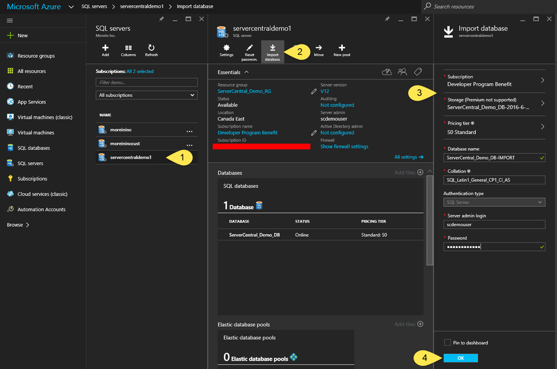
Task: Open the Subscription selector in Import database
Action: click(494, 80)
